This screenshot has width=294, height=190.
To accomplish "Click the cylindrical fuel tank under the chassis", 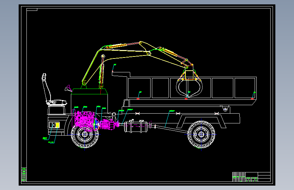I will point(136,126).
